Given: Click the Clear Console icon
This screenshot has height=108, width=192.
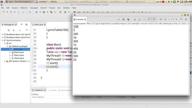Looking at the screenshot, I should tap(135, 19).
